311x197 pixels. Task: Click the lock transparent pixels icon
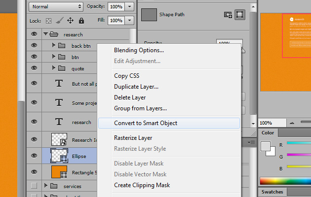click(48, 21)
